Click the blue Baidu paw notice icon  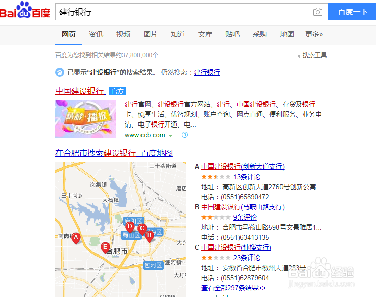point(60,72)
